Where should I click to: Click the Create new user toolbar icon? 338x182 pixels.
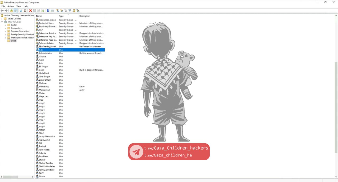[x=58, y=11]
